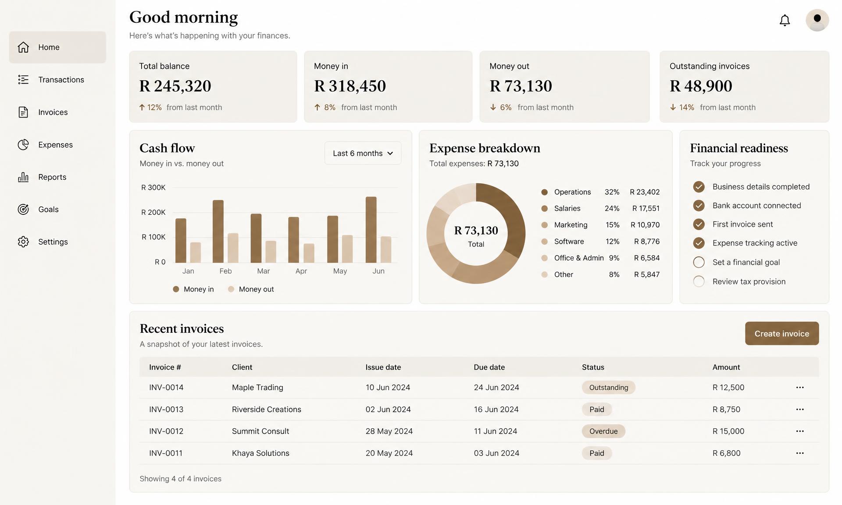This screenshot has width=842, height=505.
Task: Open more options for INV-0011
Action: pyautogui.click(x=800, y=453)
